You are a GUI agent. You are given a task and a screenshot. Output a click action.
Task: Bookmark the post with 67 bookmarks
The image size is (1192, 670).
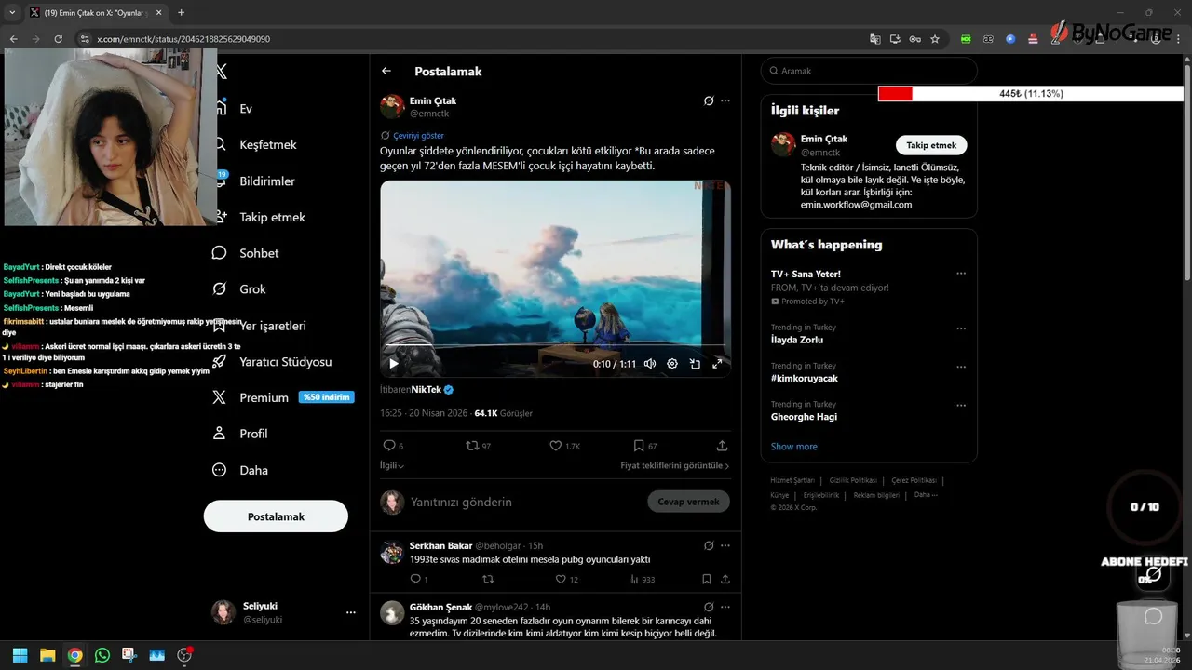pyautogui.click(x=644, y=446)
